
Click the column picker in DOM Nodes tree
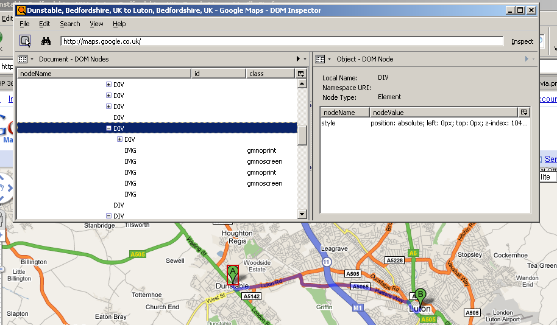(300, 74)
